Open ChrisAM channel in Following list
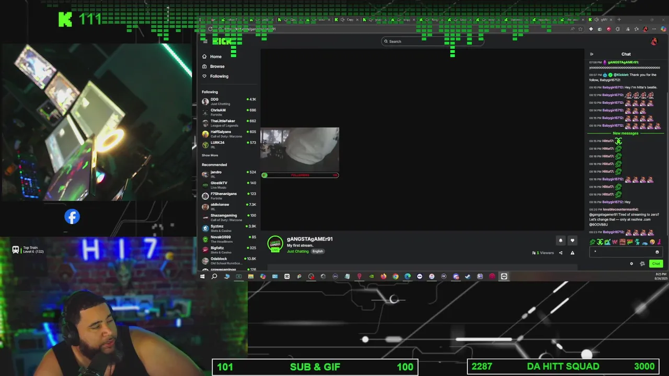The height and width of the screenshot is (376, 669). click(x=229, y=112)
